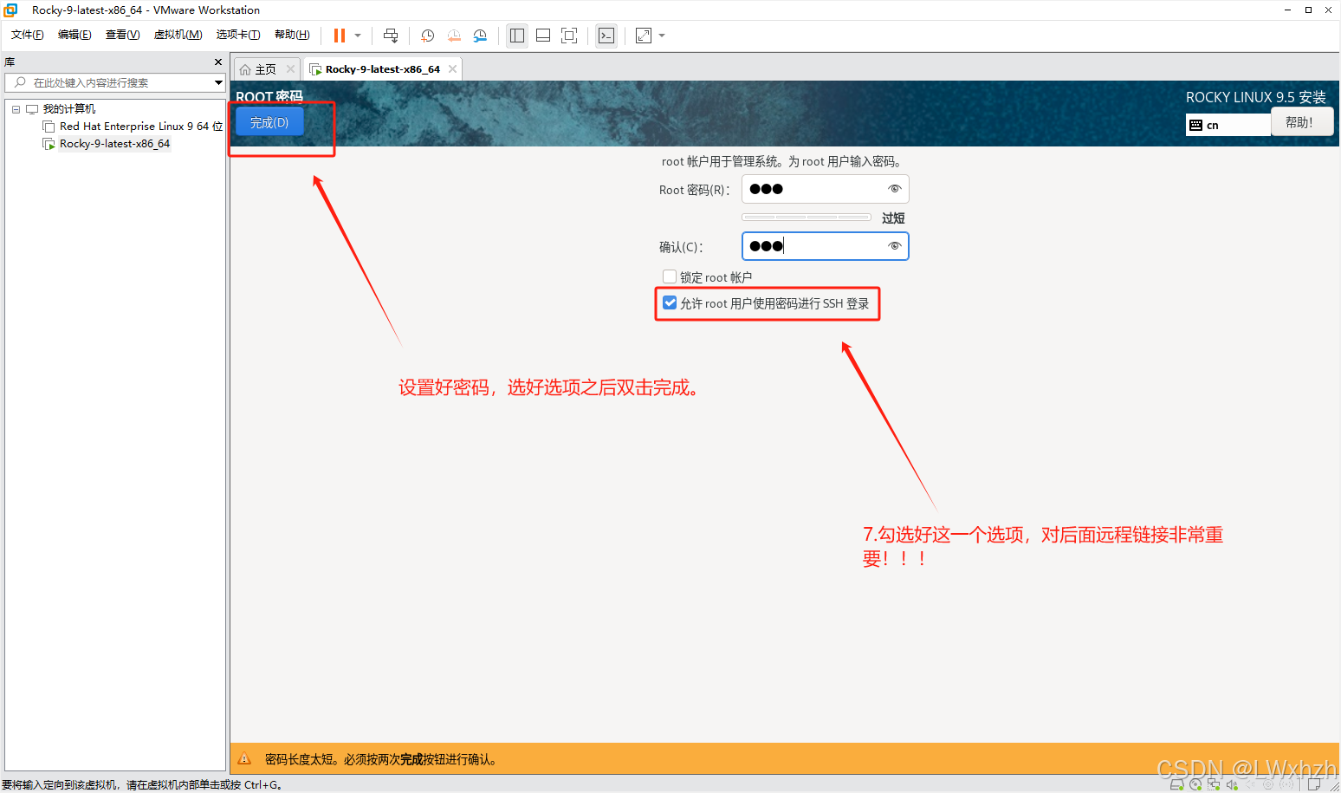The height and width of the screenshot is (793, 1341).
Task: Open the 选项卡(T) menu
Action: click(x=238, y=35)
